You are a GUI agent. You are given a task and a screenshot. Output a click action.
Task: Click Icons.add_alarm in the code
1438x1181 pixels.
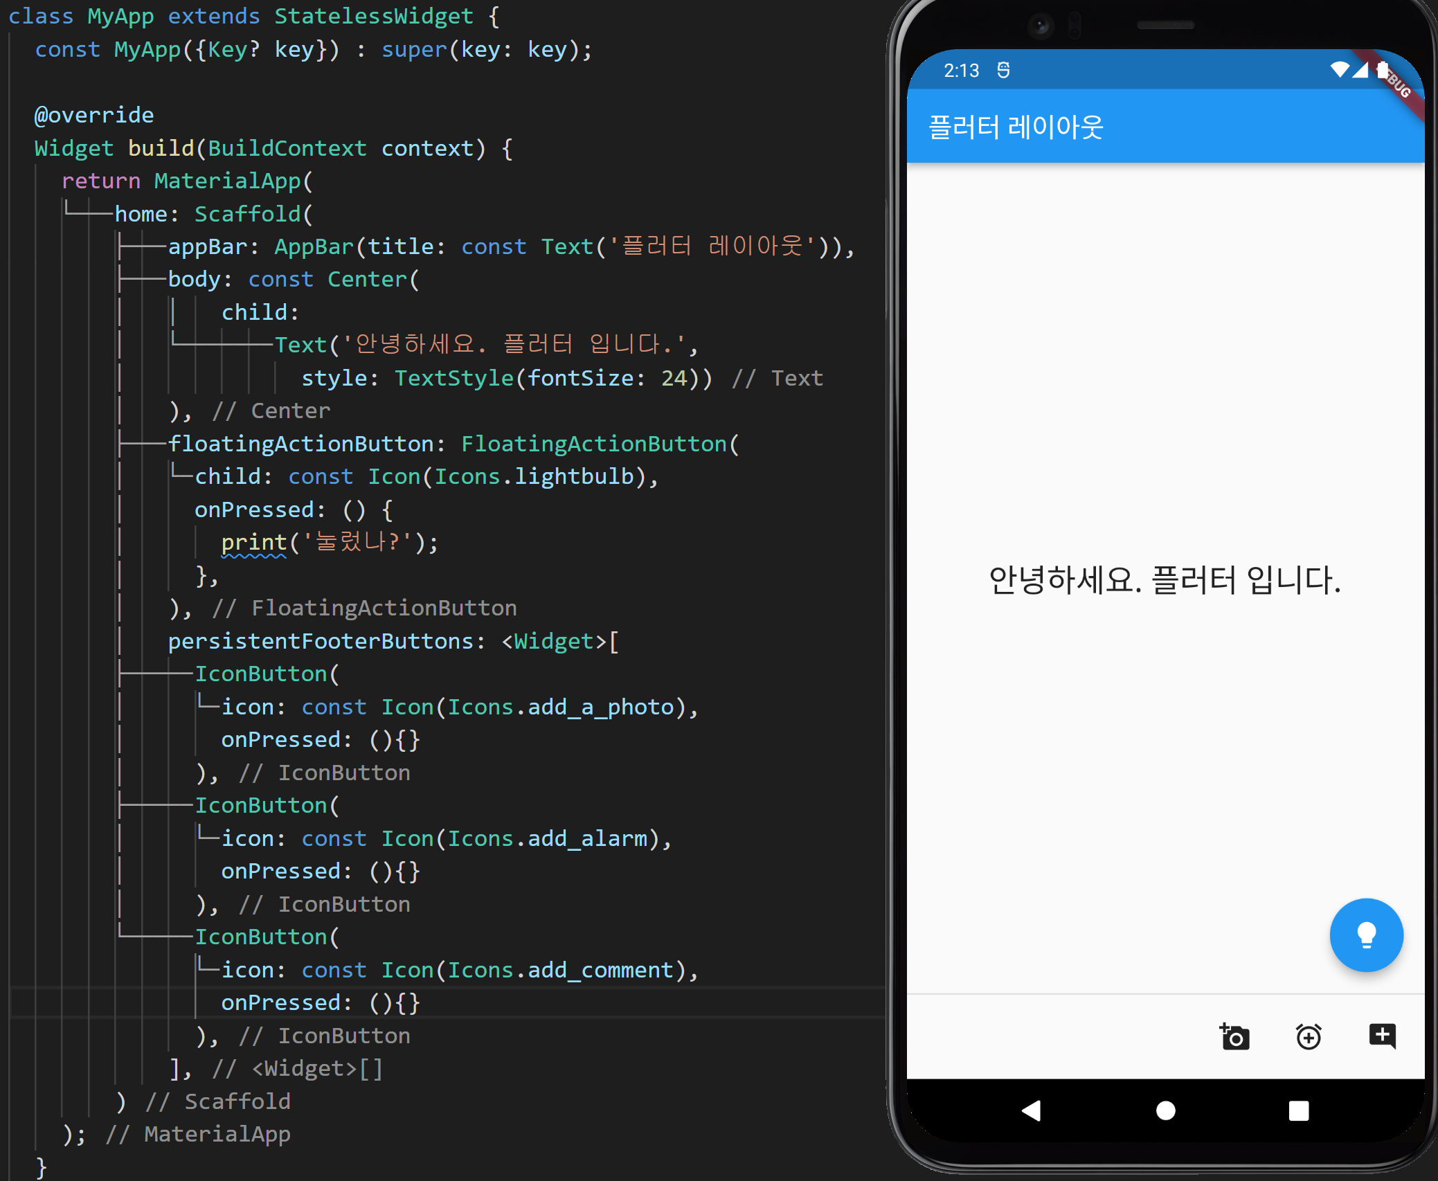(x=547, y=838)
